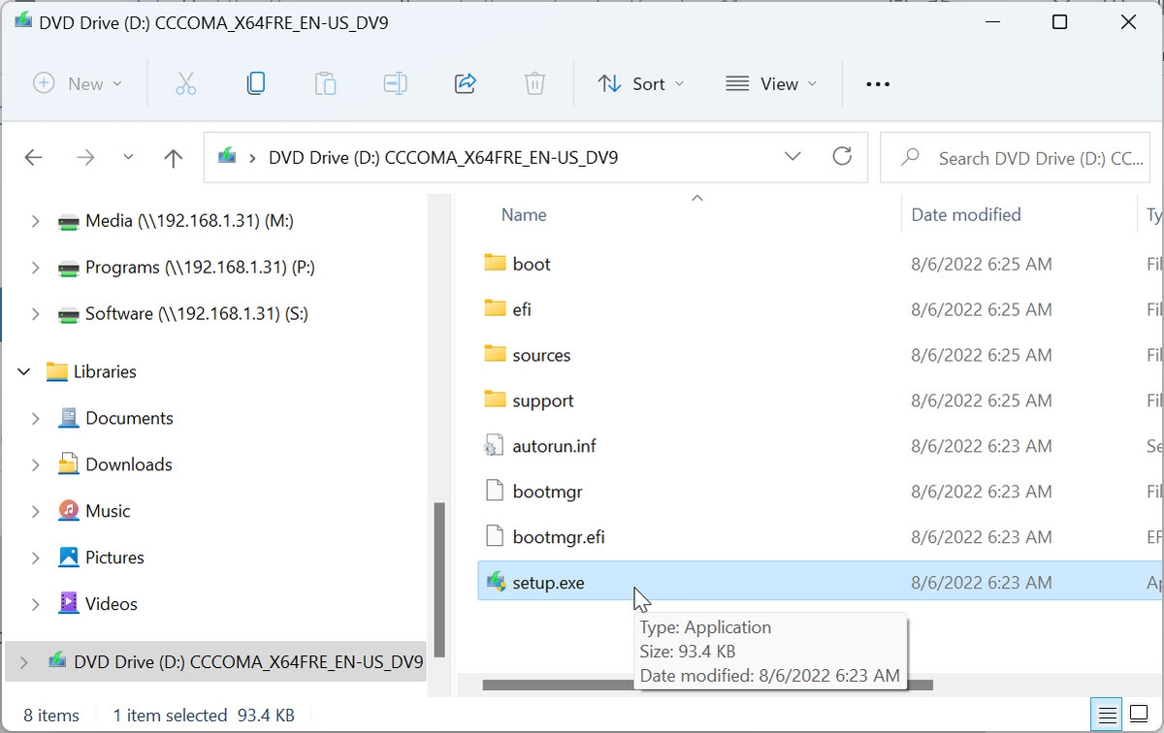The image size is (1164, 733).
Task: Navigate up to the parent folder
Action: coord(172,157)
